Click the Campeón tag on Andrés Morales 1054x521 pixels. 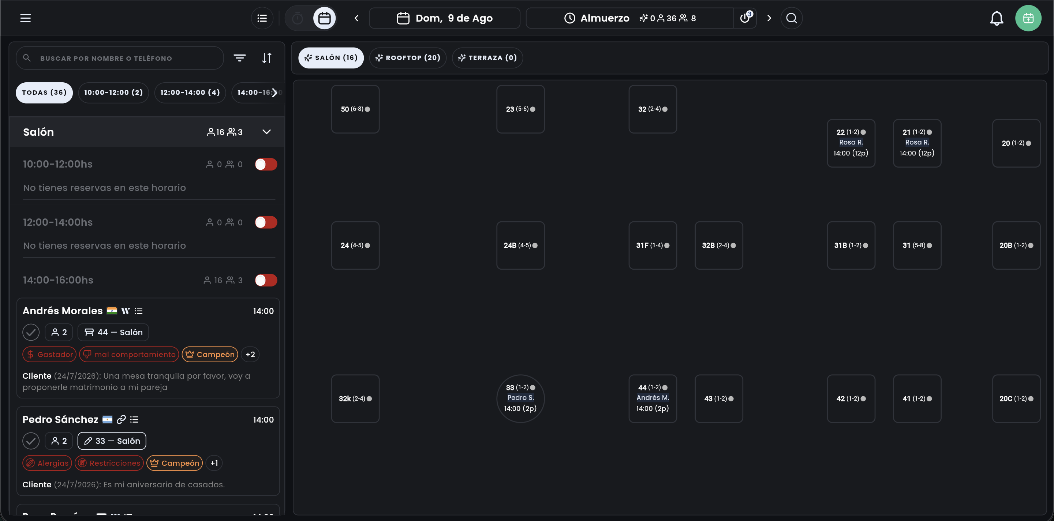[210, 355]
